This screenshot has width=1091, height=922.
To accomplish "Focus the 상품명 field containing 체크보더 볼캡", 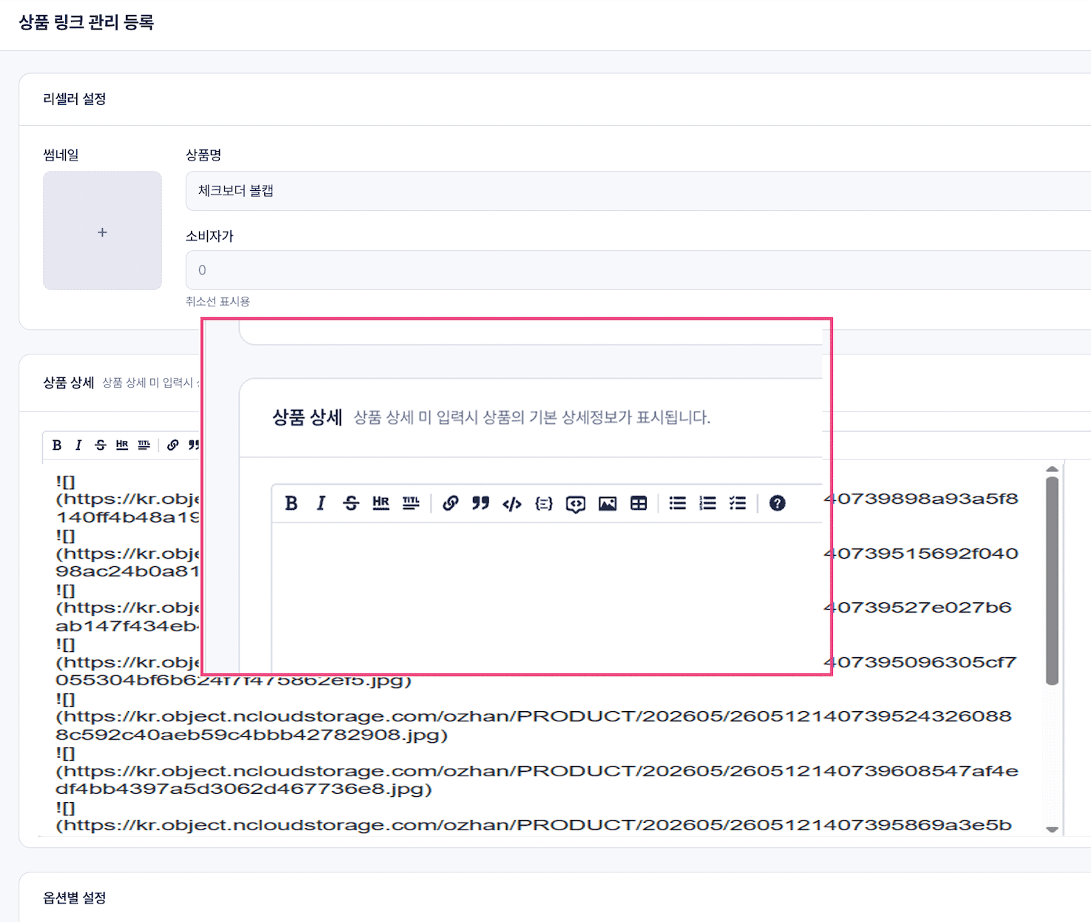I will coord(638,191).
